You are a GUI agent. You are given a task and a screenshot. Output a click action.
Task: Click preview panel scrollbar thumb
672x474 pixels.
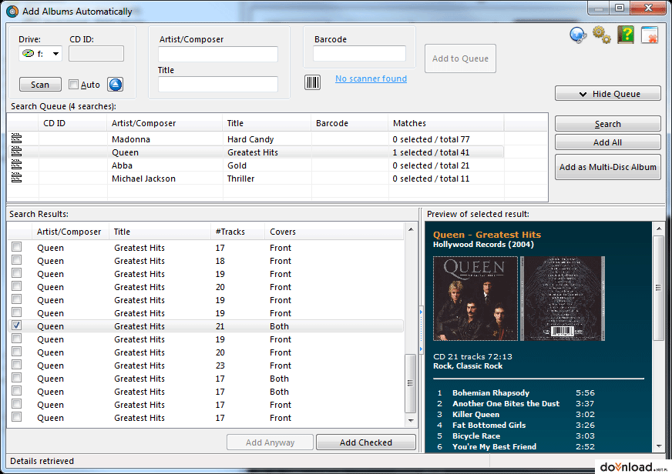click(658, 288)
